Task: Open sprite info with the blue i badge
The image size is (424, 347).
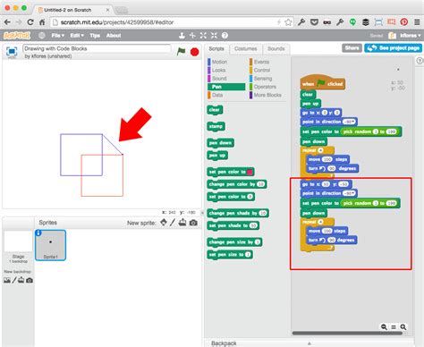Action: coord(38,233)
